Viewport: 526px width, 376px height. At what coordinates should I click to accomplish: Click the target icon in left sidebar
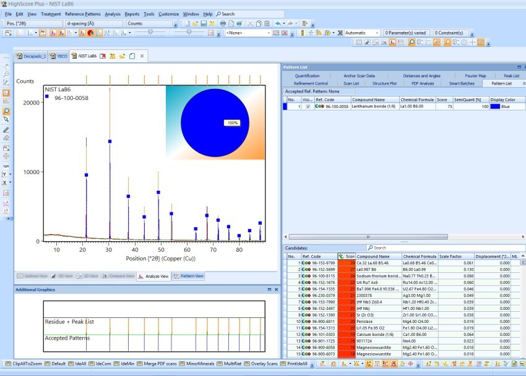pyautogui.click(x=6, y=156)
